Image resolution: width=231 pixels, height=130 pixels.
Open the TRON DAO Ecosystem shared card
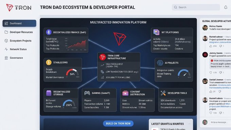pyautogui.click(x=220, y=63)
